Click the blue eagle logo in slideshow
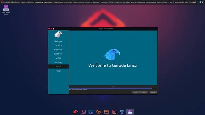This screenshot has width=205, height=115. point(112,55)
